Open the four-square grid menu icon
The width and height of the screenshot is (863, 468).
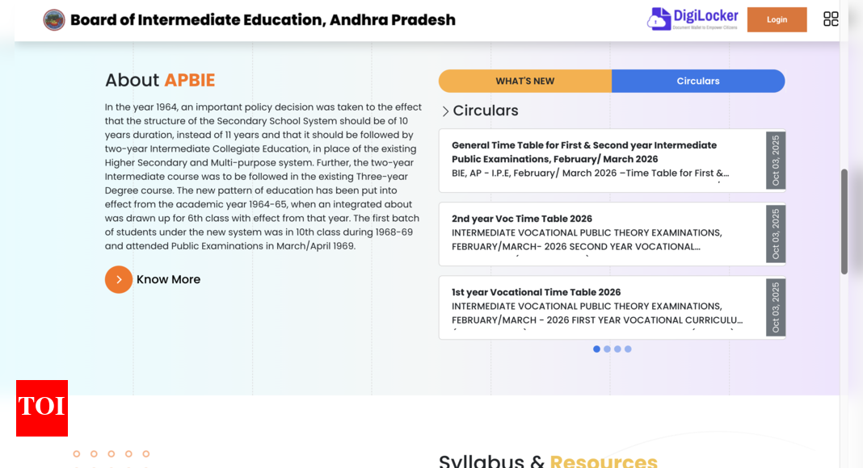coord(831,19)
